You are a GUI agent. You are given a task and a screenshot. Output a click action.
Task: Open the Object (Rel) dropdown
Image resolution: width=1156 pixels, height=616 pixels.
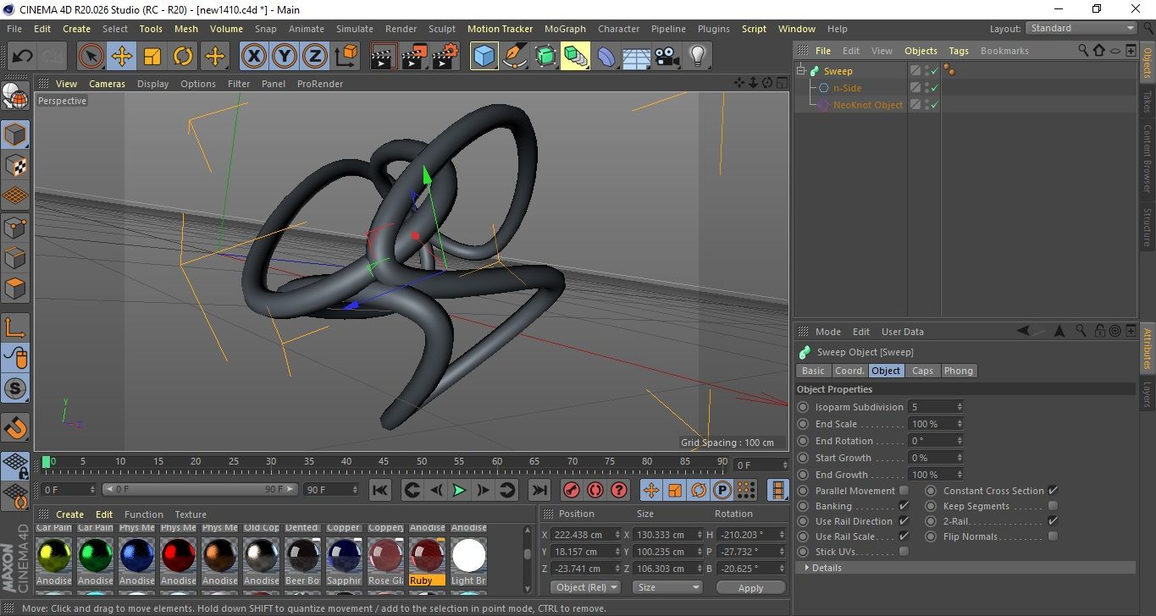pos(585,587)
